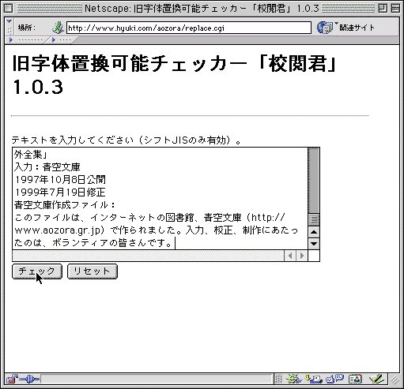404x389 pixels.
Task: Click the URL location field
Action: (x=189, y=28)
